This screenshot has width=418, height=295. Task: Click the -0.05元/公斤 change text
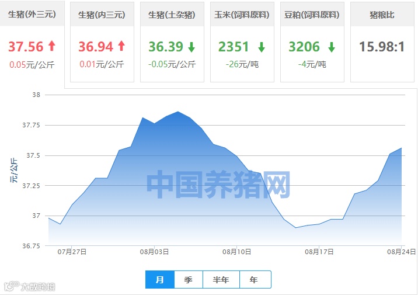click(172, 64)
